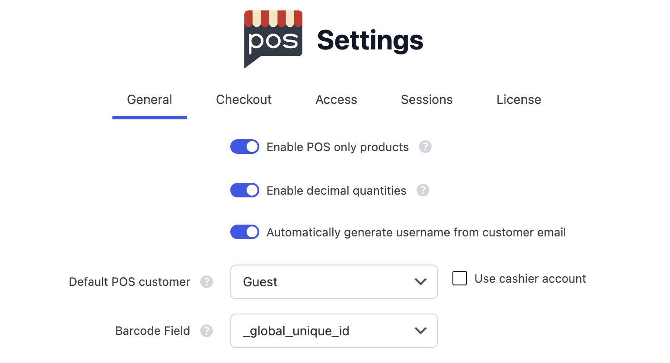Toggle automatic username generation from customer email
This screenshot has height=363, width=670.
point(245,232)
